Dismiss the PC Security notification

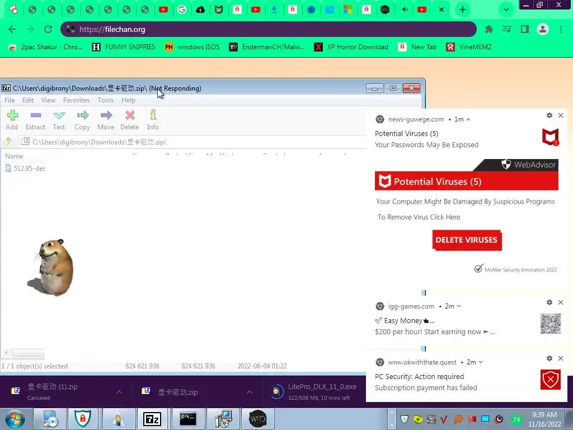pos(561,358)
